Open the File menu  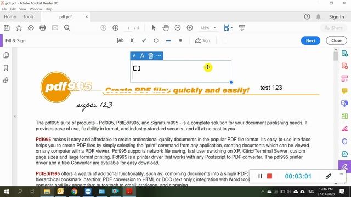[4, 9]
